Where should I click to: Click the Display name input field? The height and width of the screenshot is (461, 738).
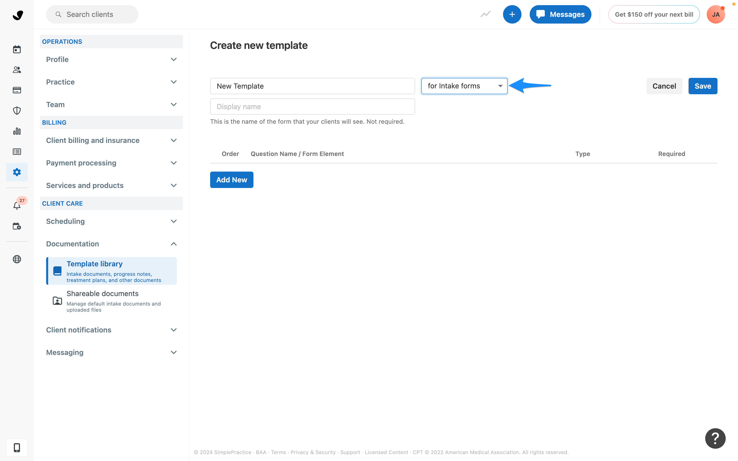[x=312, y=106]
